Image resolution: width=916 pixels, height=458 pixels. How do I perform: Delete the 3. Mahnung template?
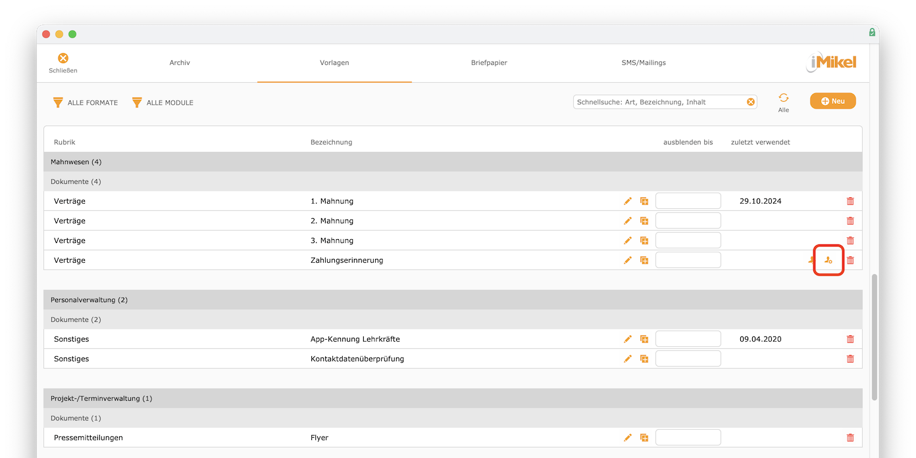point(850,240)
